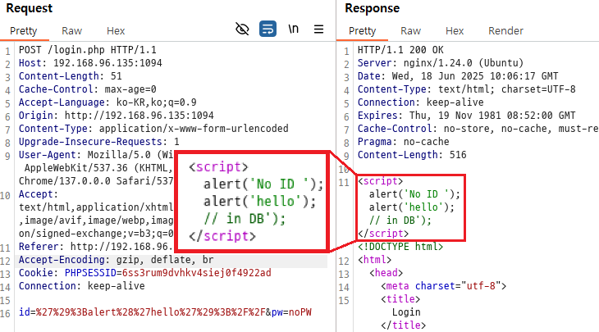Click the Upgrade-Insecure-Requests header line
Viewport: 599px width, 332px height.
99,142
